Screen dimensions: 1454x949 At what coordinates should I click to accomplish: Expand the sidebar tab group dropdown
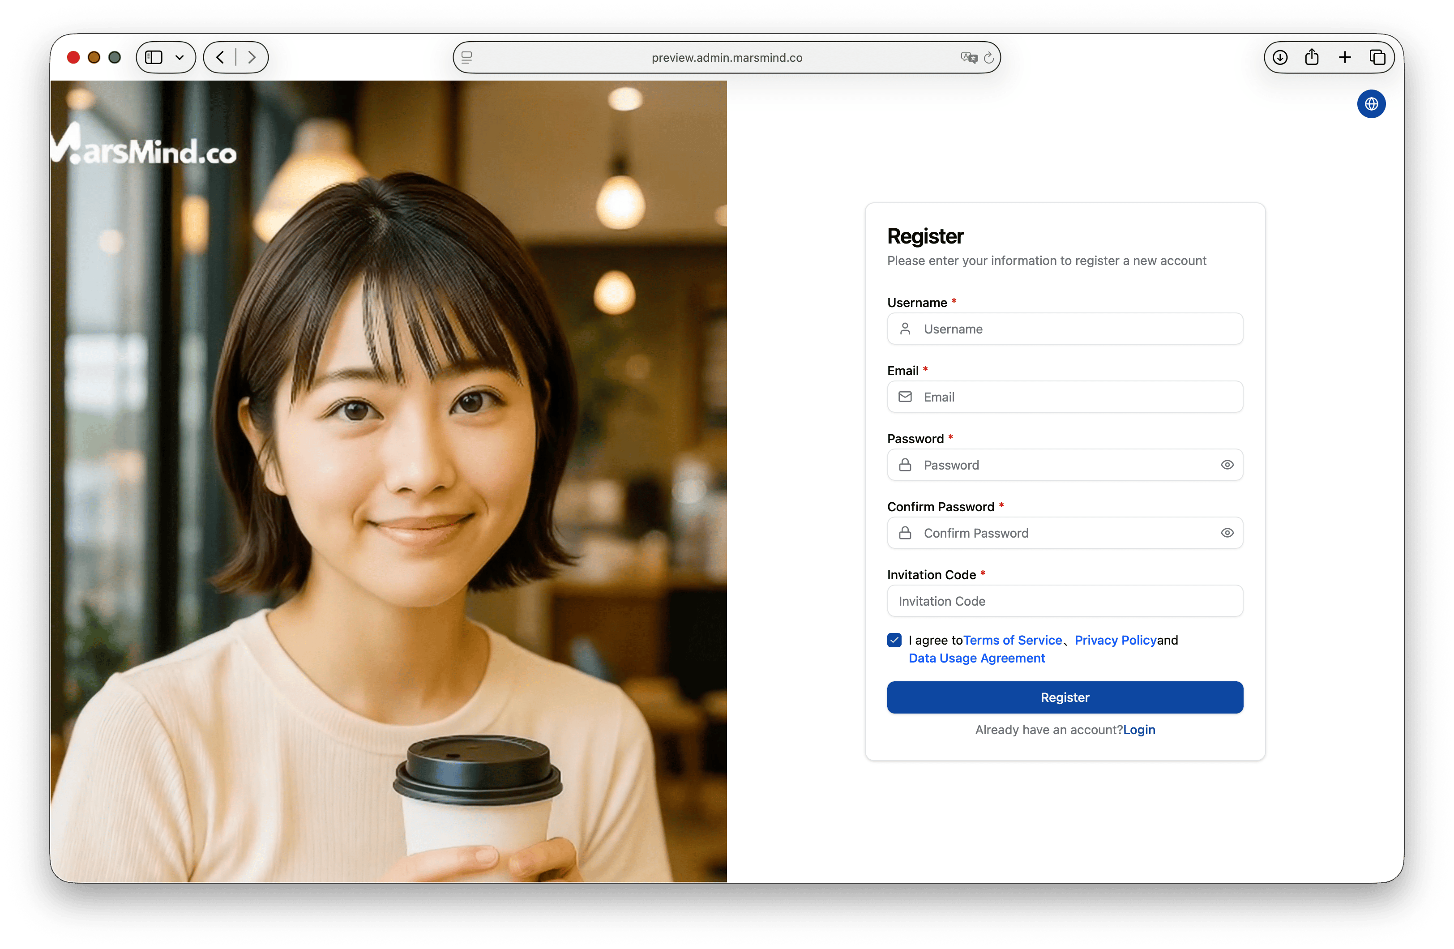(x=180, y=57)
